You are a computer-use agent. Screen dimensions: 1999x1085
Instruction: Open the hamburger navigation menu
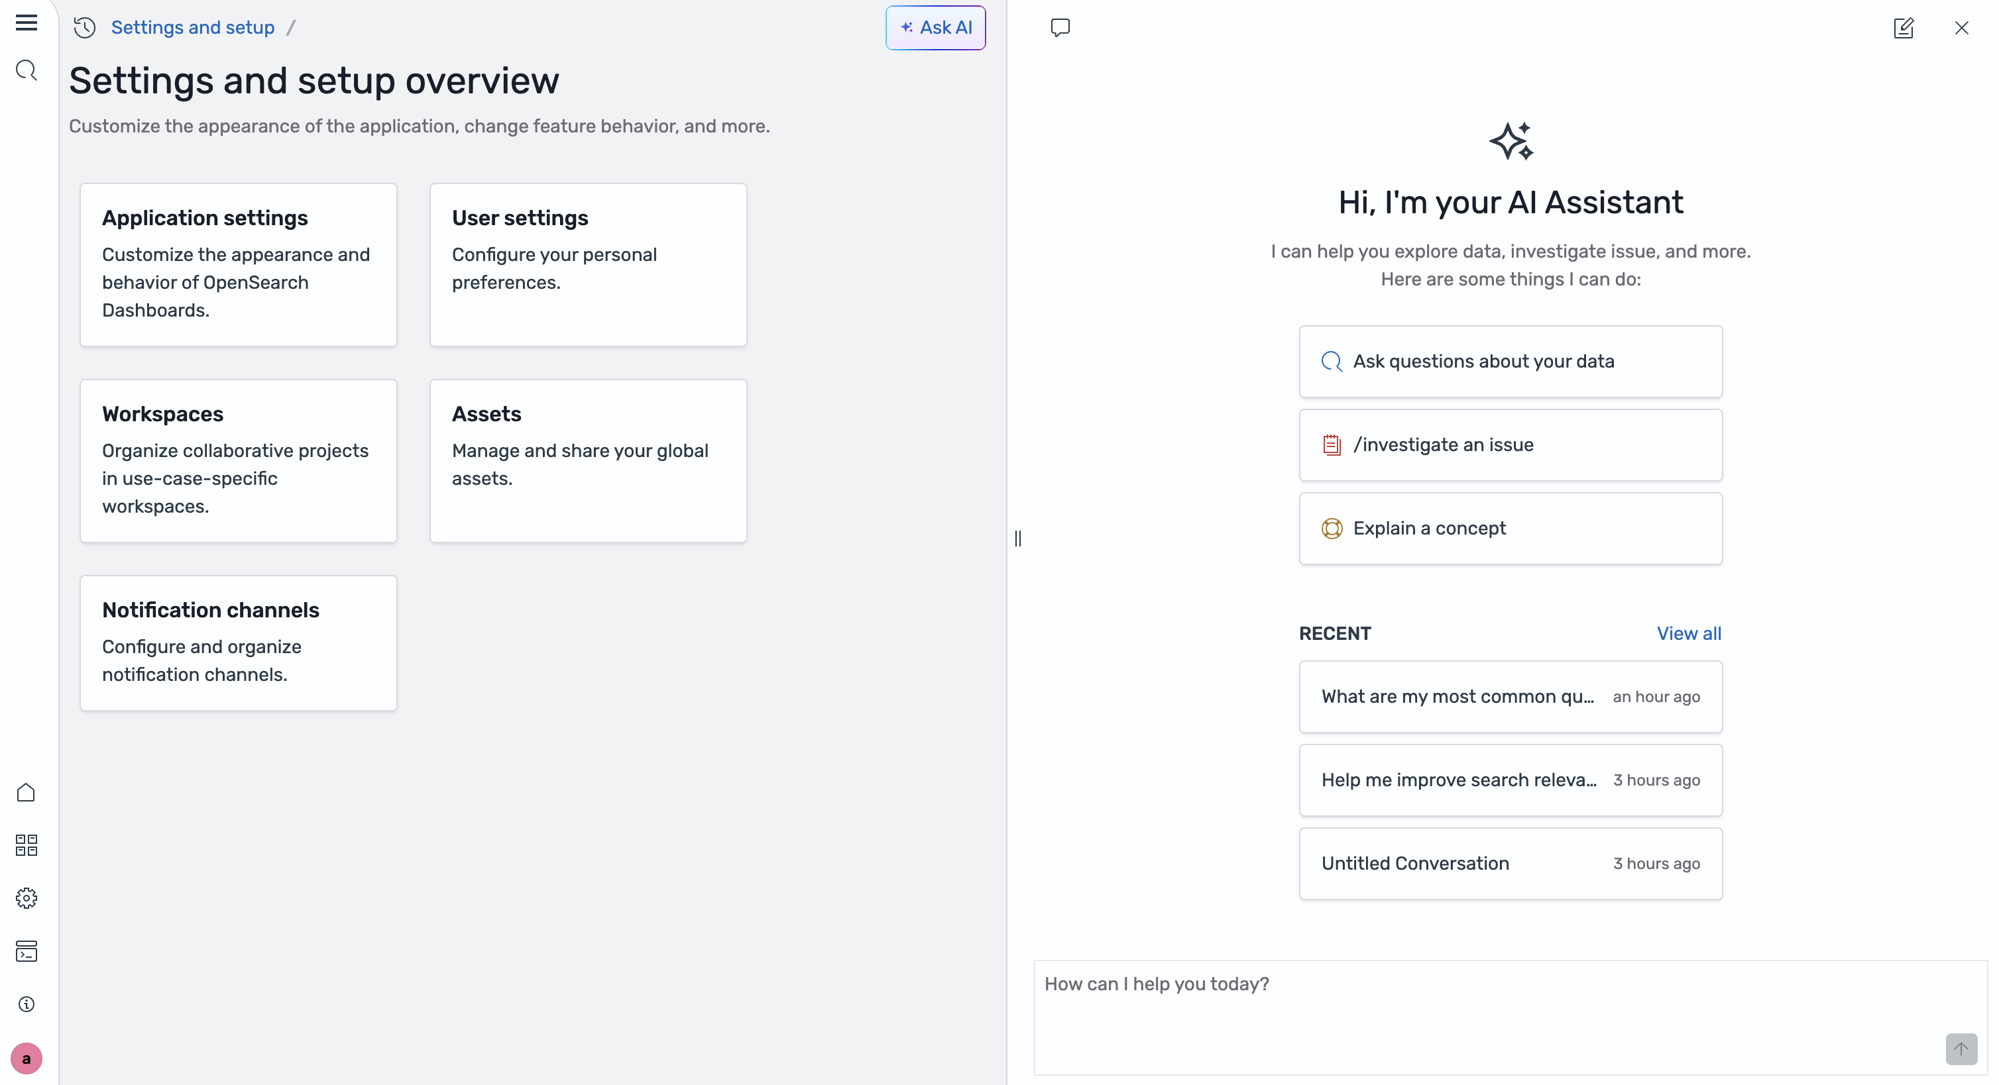[27, 23]
